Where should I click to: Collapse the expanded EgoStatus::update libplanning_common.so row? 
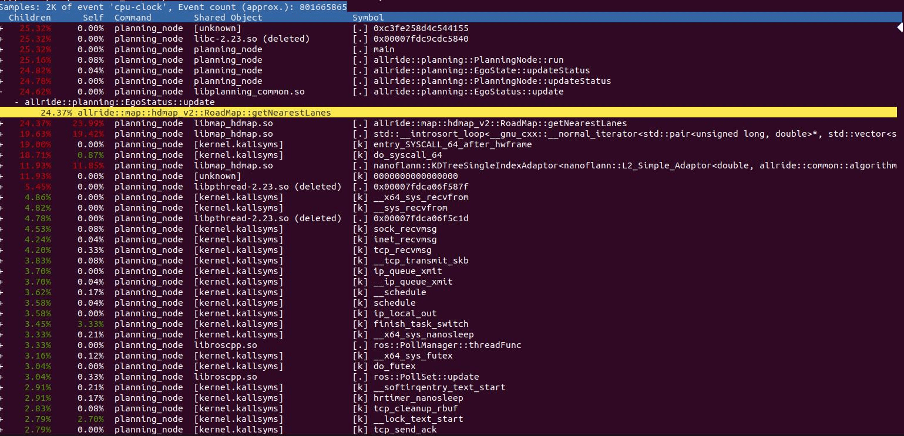[x=2, y=92]
